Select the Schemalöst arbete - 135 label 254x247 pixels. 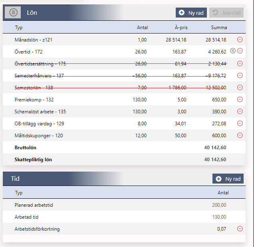click(x=40, y=112)
